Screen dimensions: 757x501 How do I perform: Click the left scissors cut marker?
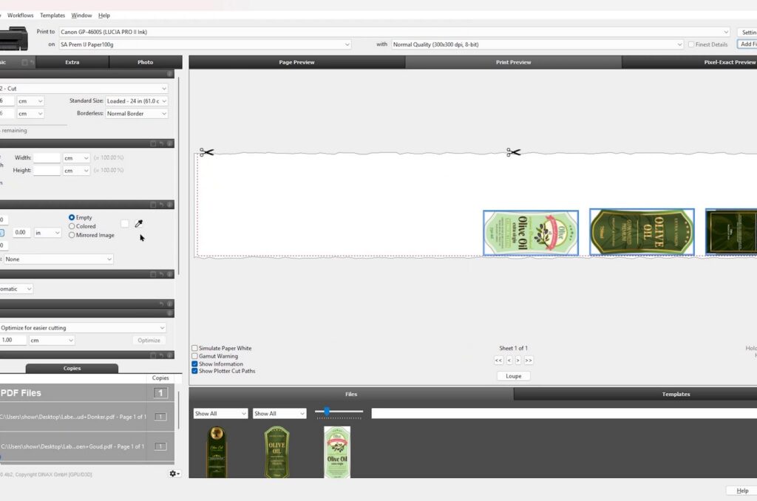point(206,152)
